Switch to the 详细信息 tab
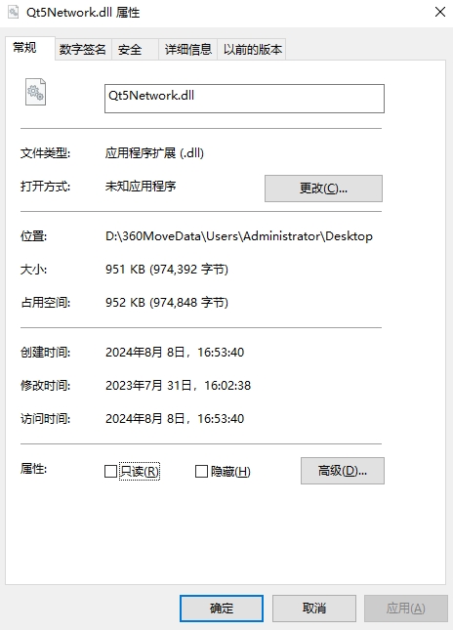 (188, 50)
